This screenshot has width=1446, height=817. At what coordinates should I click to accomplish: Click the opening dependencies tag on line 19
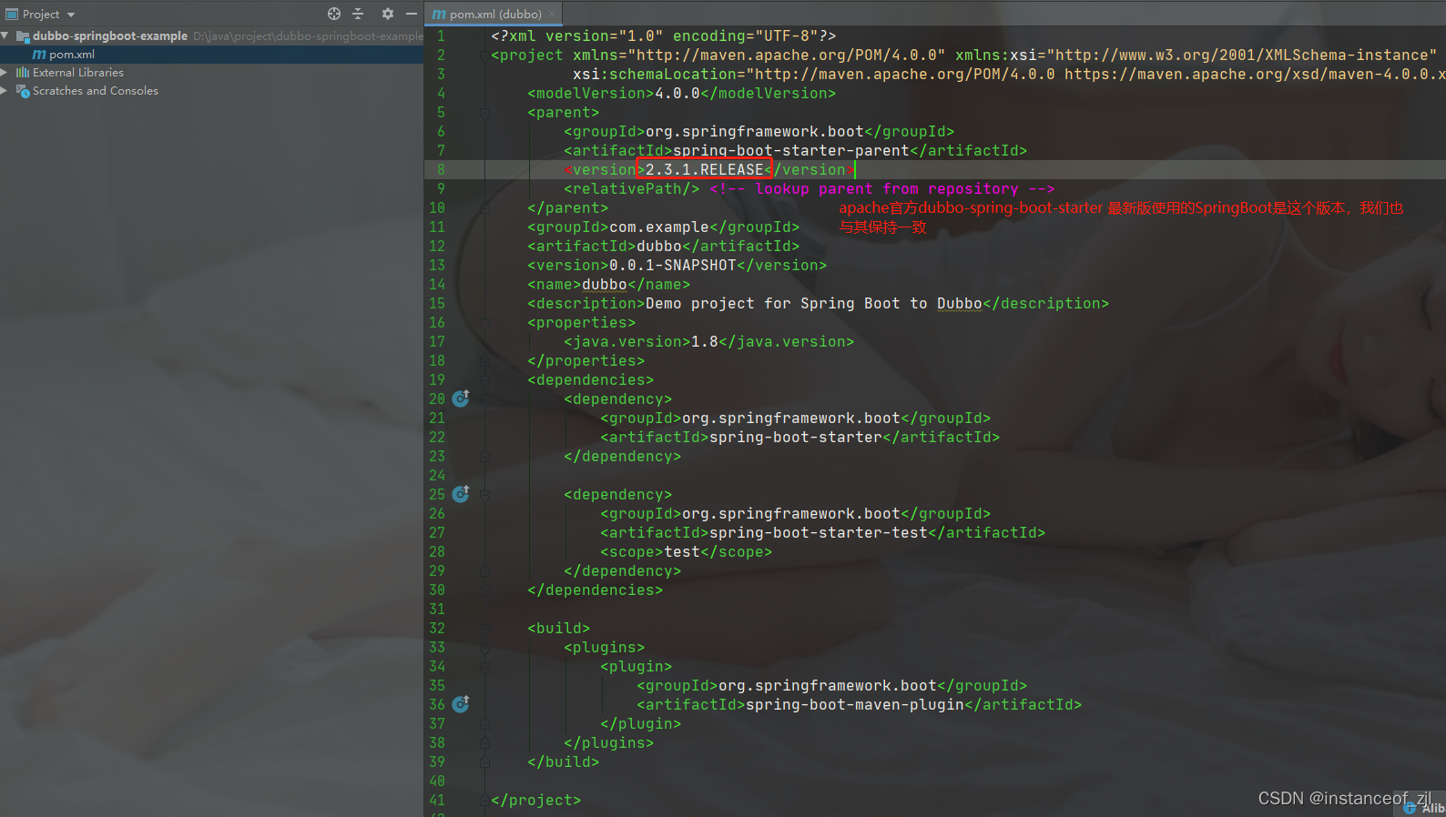591,379
